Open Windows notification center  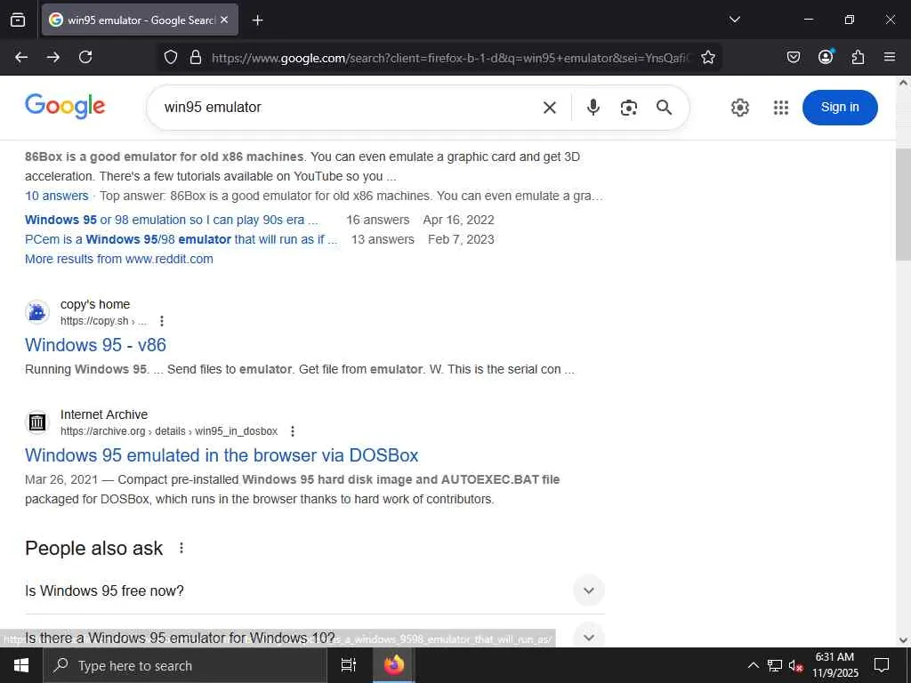[882, 665]
